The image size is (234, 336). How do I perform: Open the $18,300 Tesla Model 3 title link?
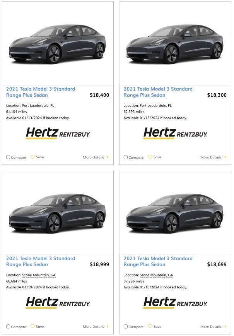point(158,92)
